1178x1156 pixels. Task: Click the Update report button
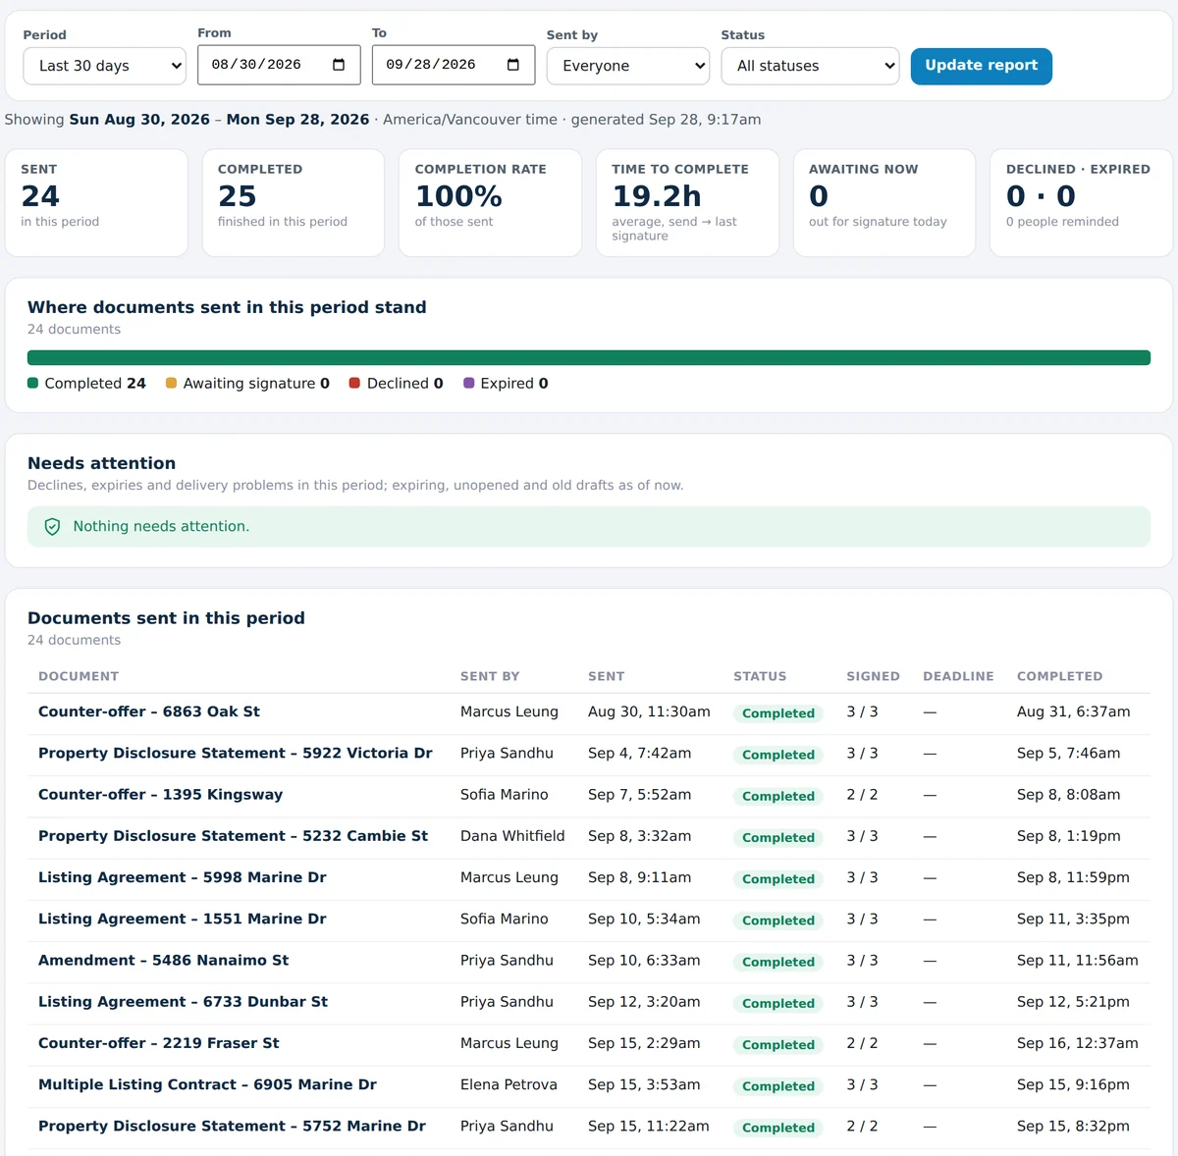coord(982,66)
